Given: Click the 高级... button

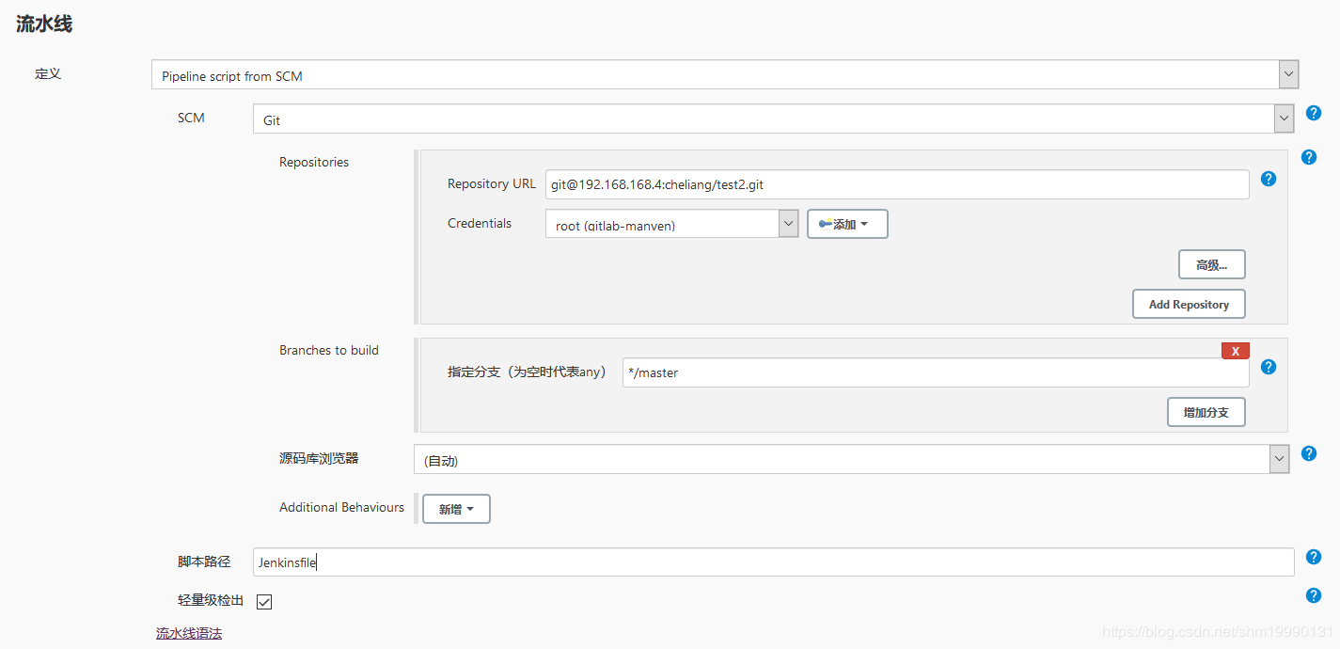Looking at the screenshot, I should pyautogui.click(x=1212, y=265).
